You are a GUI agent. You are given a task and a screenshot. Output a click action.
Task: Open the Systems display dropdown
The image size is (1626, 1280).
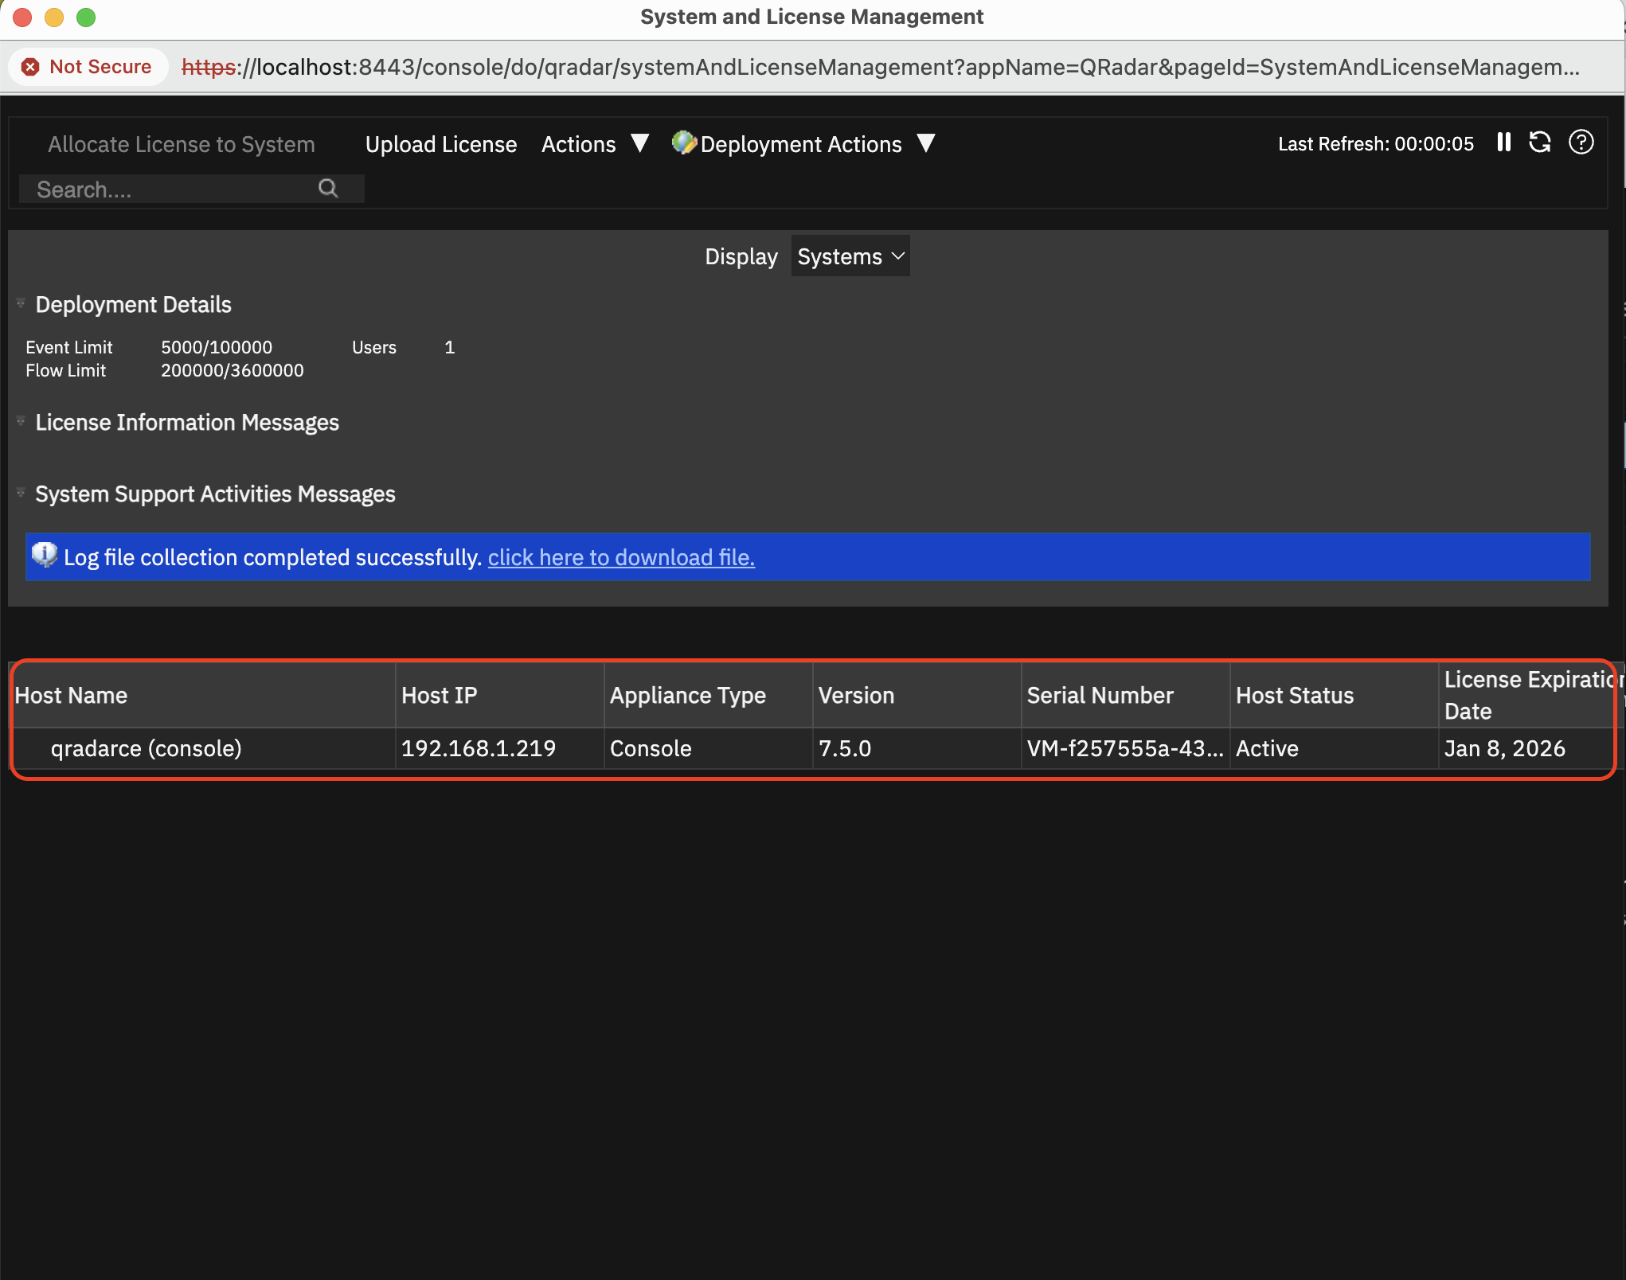click(x=850, y=256)
